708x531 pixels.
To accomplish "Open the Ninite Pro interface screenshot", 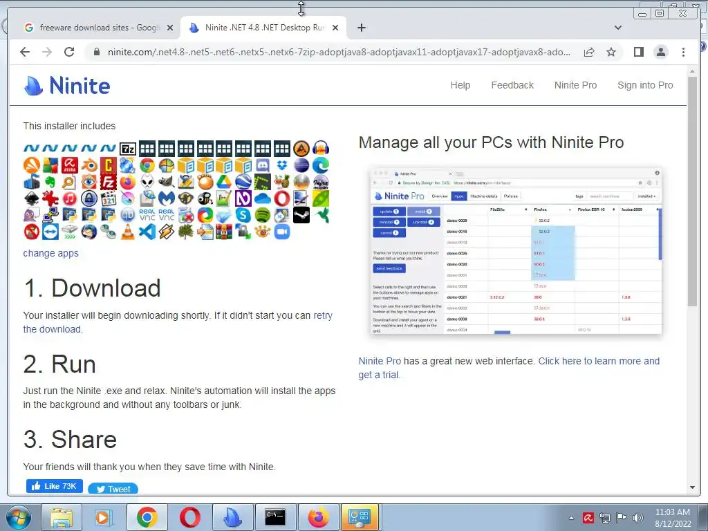I will (516, 251).
